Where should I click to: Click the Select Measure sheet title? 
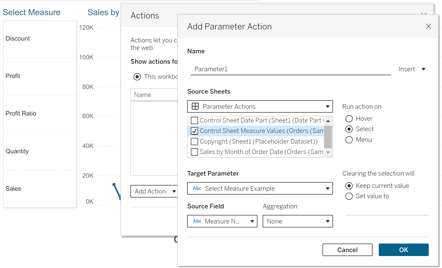click(x=31, y=12)
